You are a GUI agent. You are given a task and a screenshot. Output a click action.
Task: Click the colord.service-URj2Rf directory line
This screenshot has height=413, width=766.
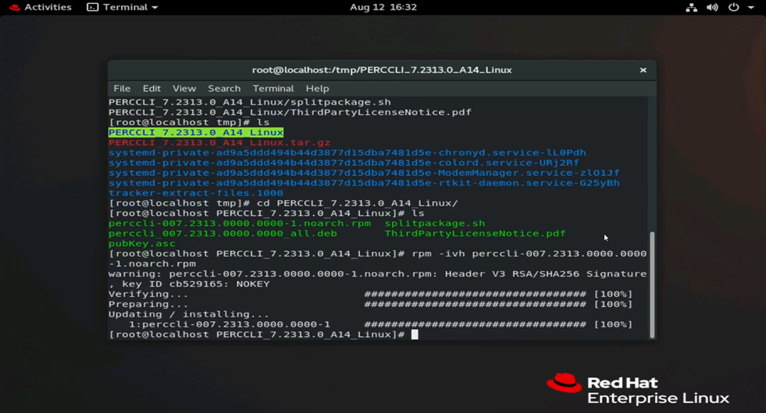tap(344, 163)
